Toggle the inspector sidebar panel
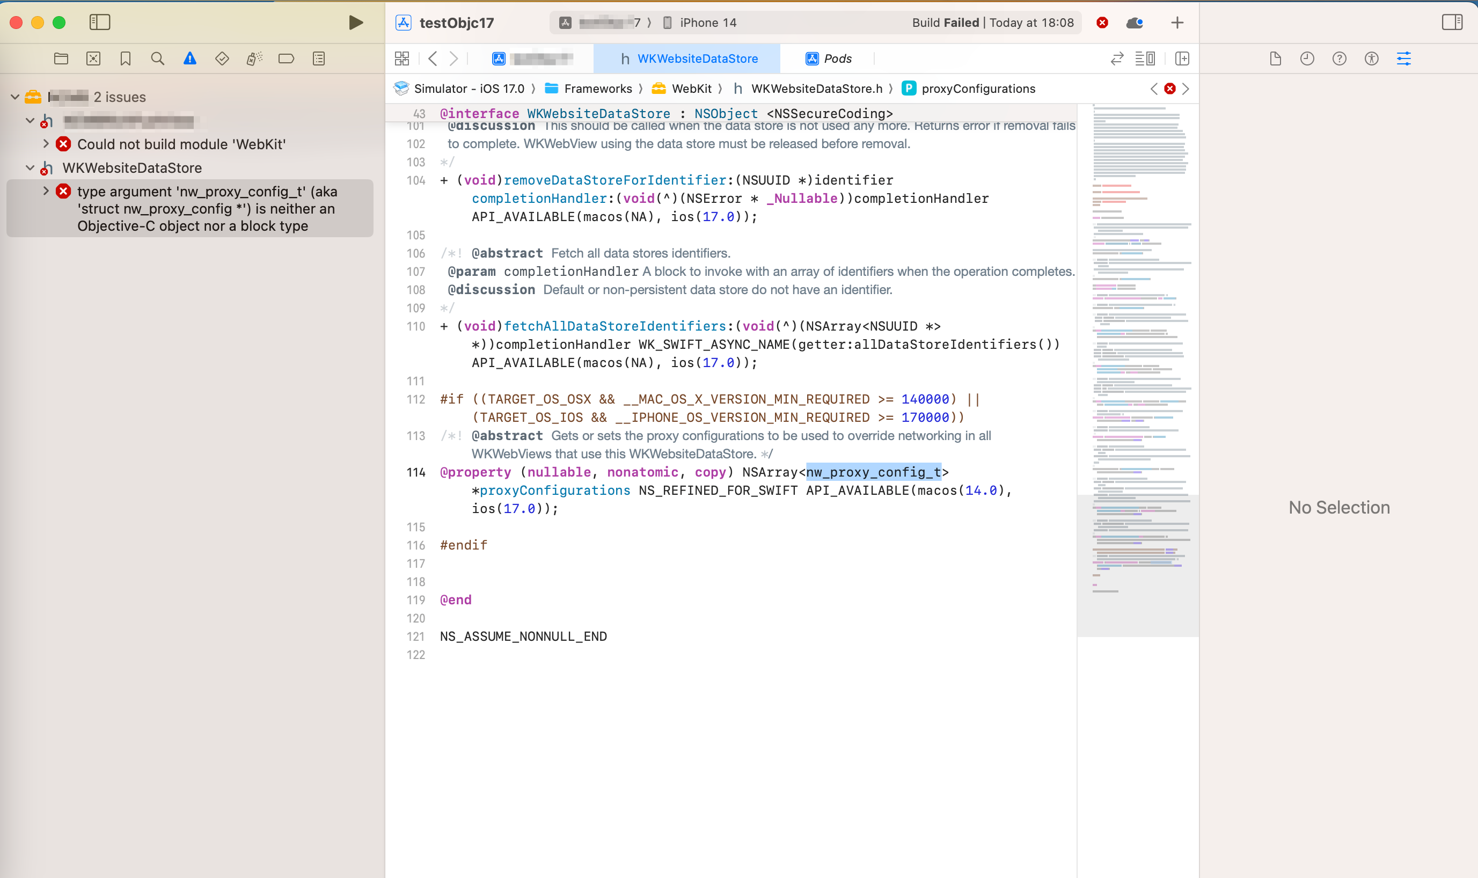This screenshot has width=1478, height=878. pos(1452,23)
